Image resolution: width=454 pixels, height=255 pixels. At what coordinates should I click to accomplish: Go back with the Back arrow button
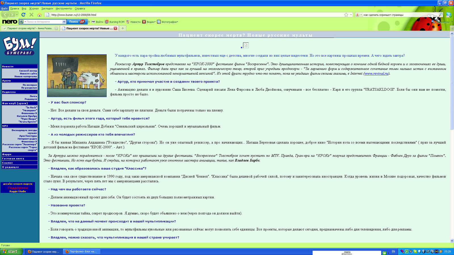[5, 15]
